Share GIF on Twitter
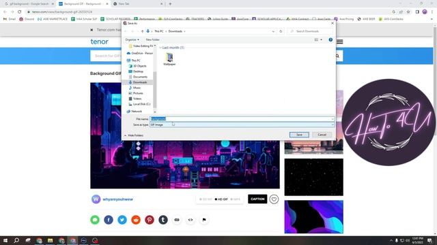This screenshot has width=437, height=245. [x=122, y=220]
